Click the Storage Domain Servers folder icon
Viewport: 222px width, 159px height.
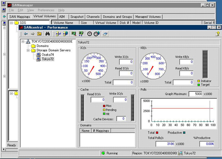pyautogui.click(x=33, y=50)
